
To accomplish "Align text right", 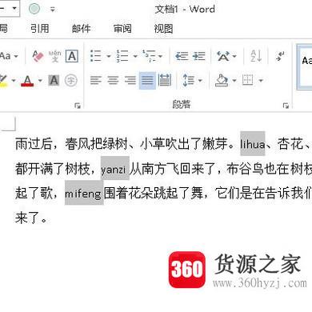I will 130,80.
